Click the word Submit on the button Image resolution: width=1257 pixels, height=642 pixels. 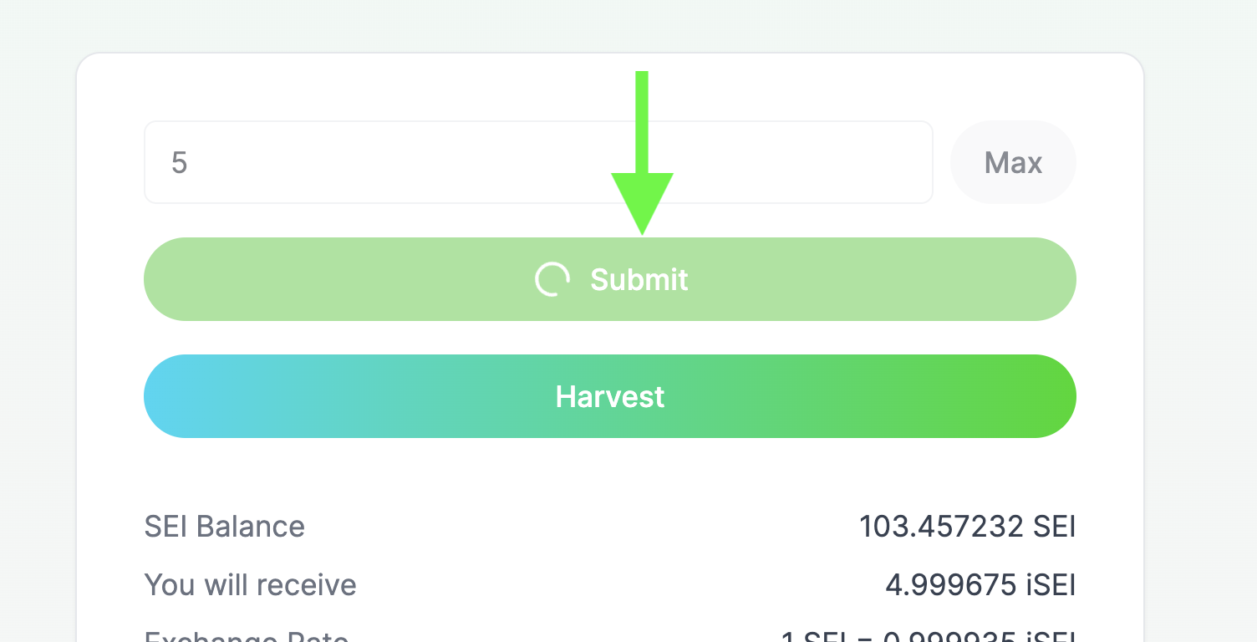pos(639,279)
